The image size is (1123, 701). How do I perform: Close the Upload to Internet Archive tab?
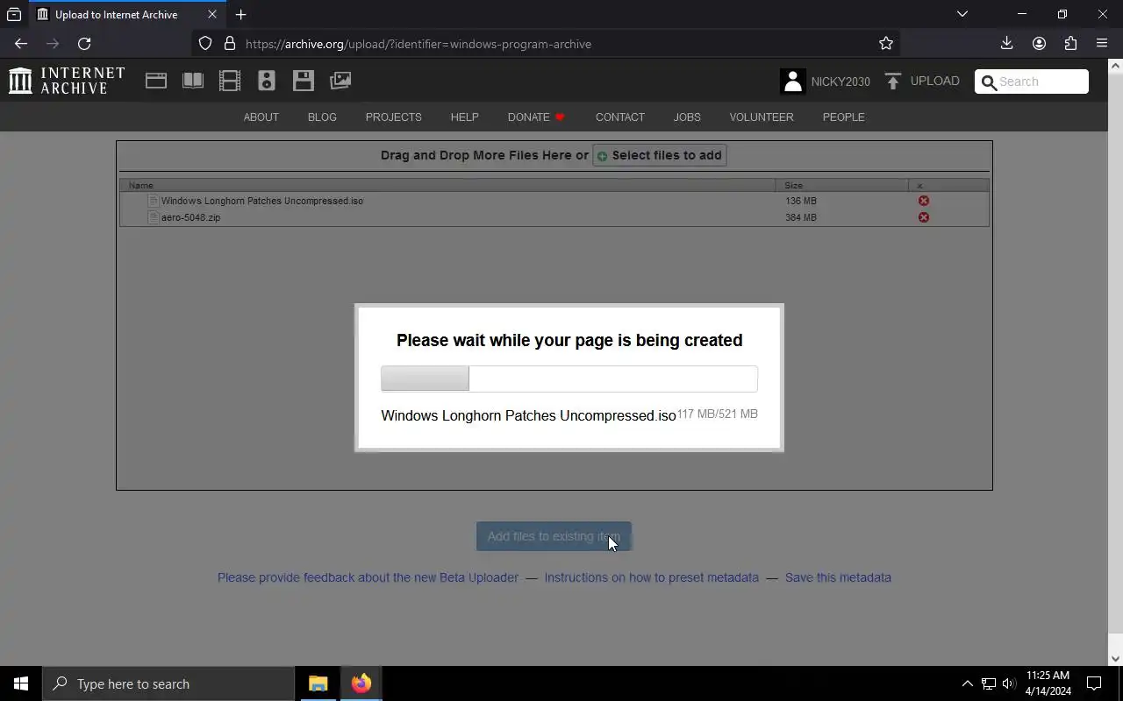tap(211, 14)
